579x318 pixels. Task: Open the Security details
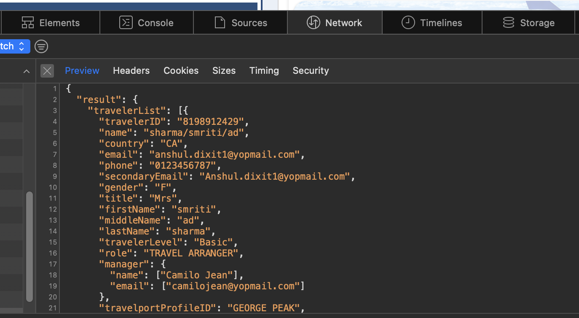(311, 71)
